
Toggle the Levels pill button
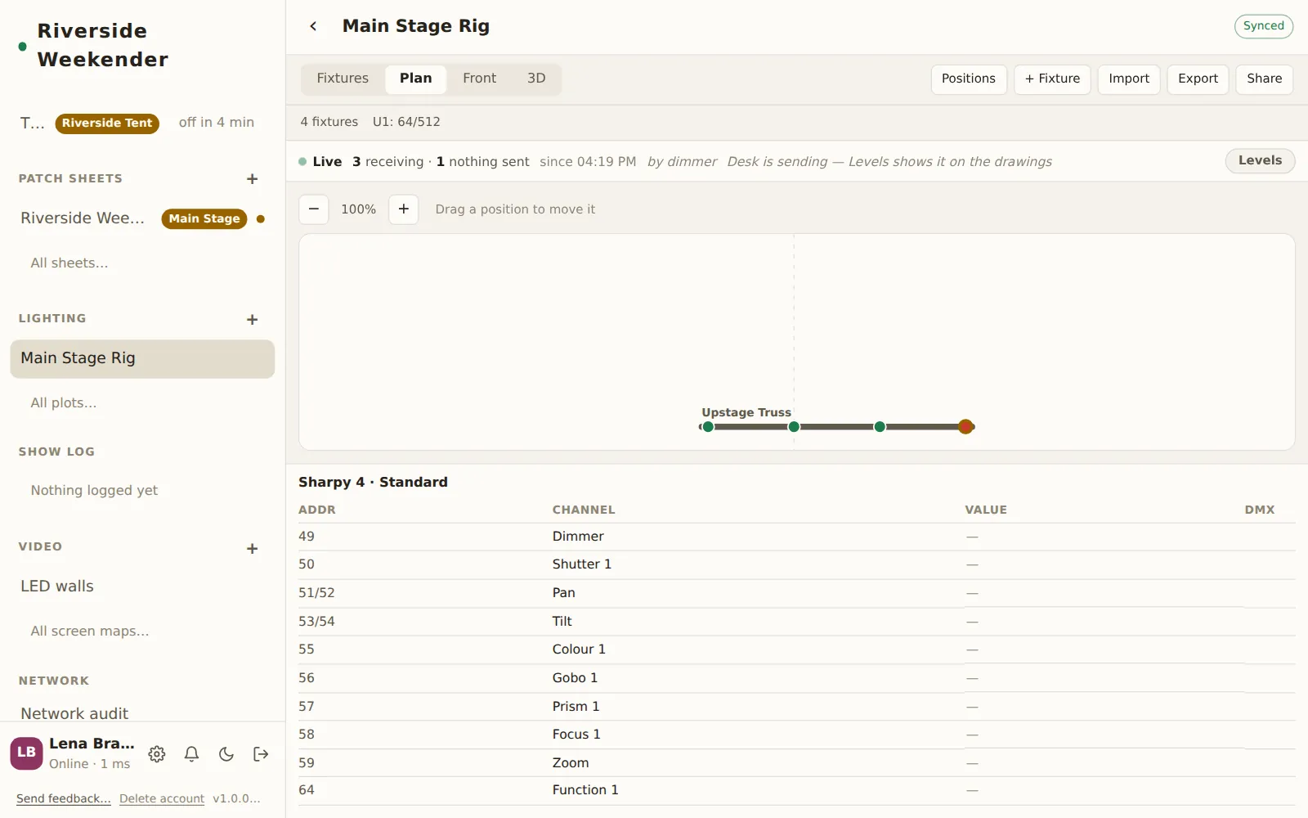pos(1260,161)
